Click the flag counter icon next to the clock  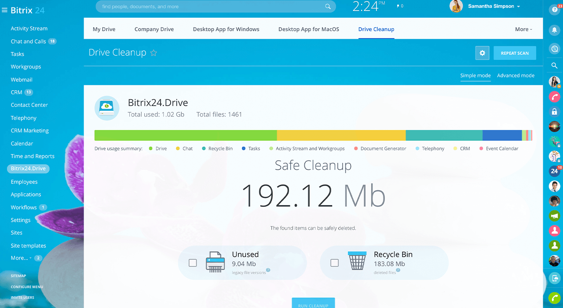(400, 6)
